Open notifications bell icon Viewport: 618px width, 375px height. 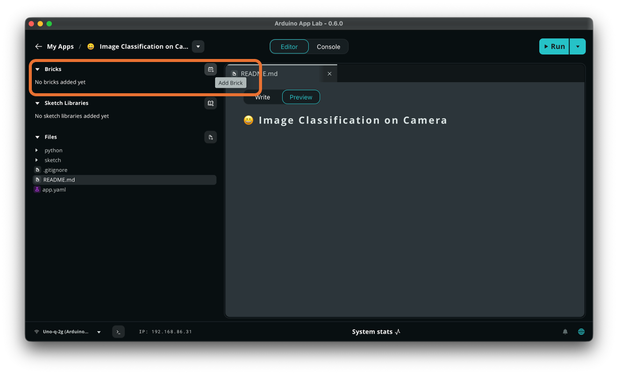coord(565,332)
